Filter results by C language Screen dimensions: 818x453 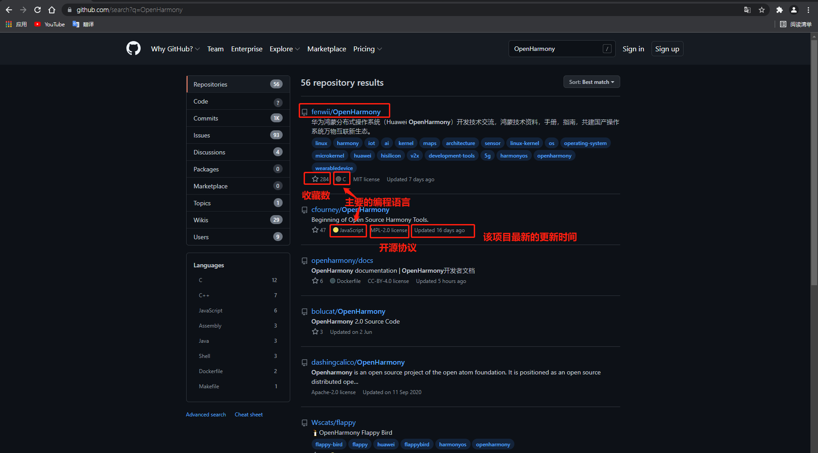238,280
